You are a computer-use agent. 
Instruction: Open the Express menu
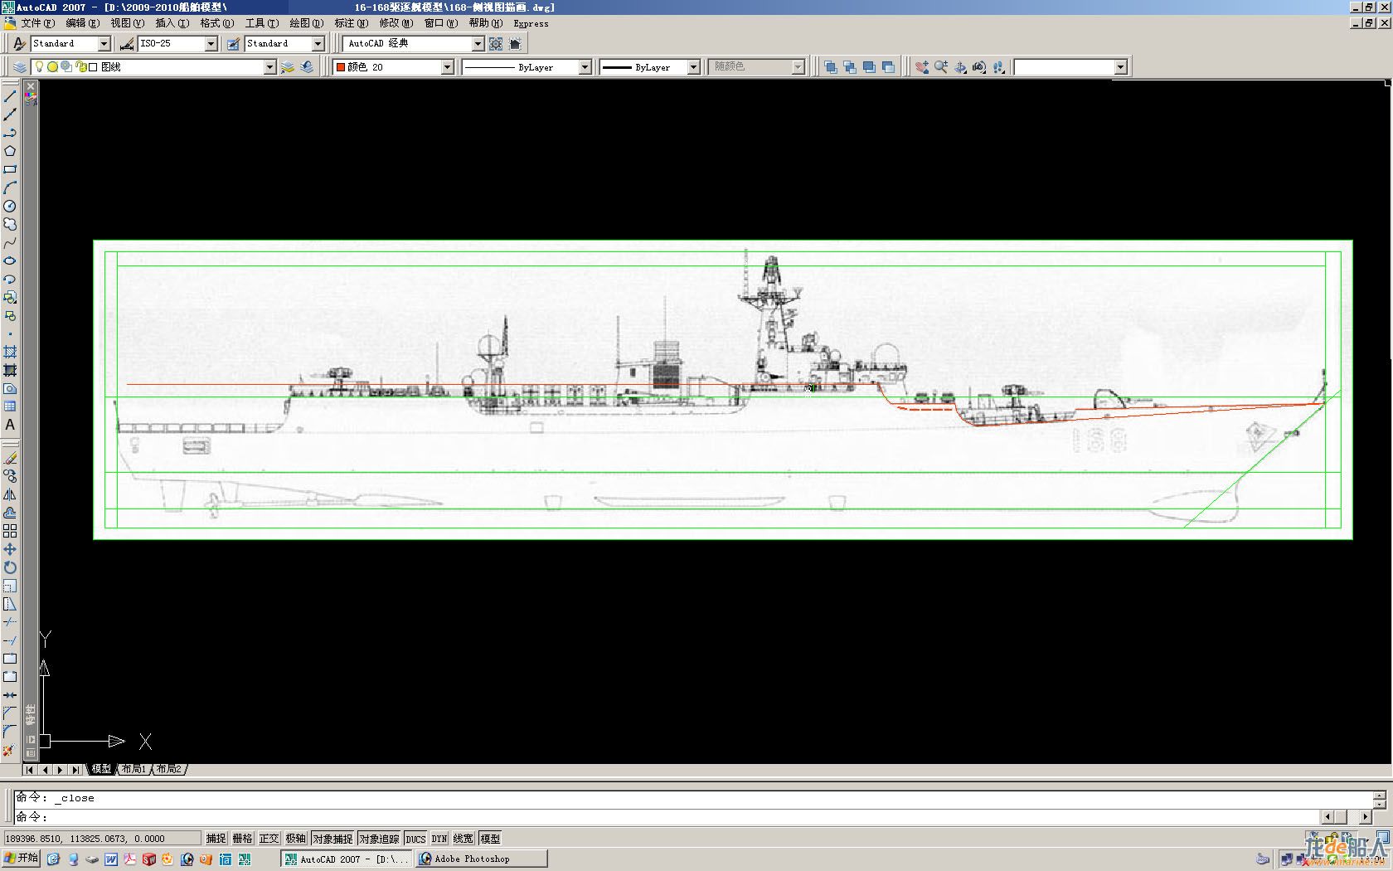click(x=531, y=23)
